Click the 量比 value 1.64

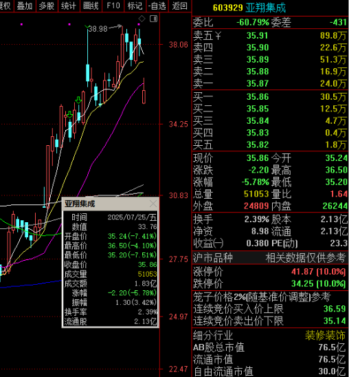(x=339, y=194)
